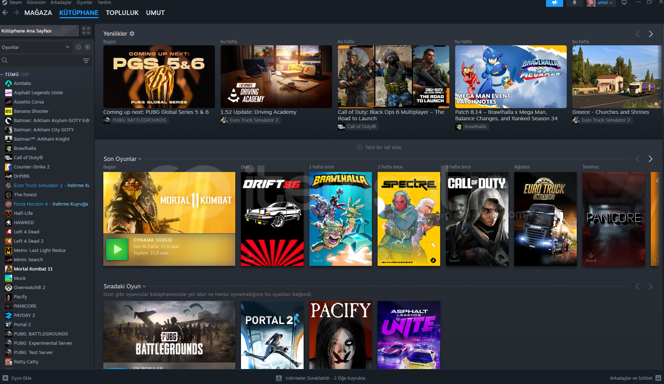664x384 pixels.
Task: Open the sidebar advanced filter icon
Action: 86,61
